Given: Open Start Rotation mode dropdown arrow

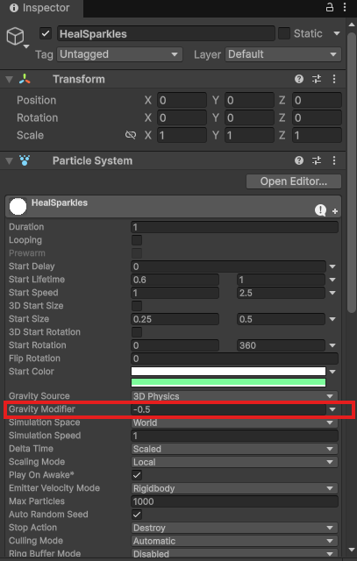Looking at the screenshot, I should (332, 345).
